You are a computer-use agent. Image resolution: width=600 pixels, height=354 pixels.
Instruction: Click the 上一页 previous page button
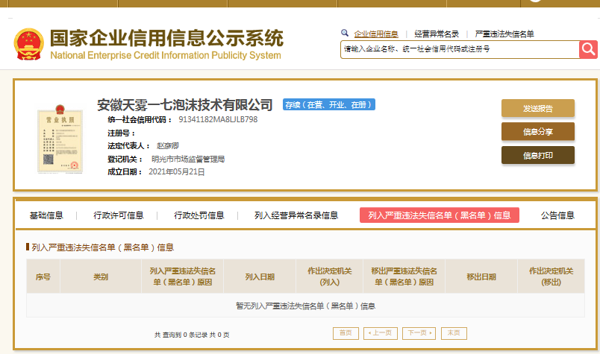(381, 333)
